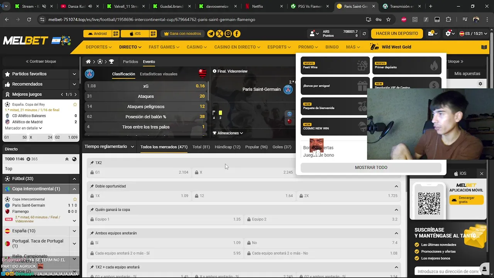Open a new browser tab
The width and height of the screenshot is (494, 278).
431,6
